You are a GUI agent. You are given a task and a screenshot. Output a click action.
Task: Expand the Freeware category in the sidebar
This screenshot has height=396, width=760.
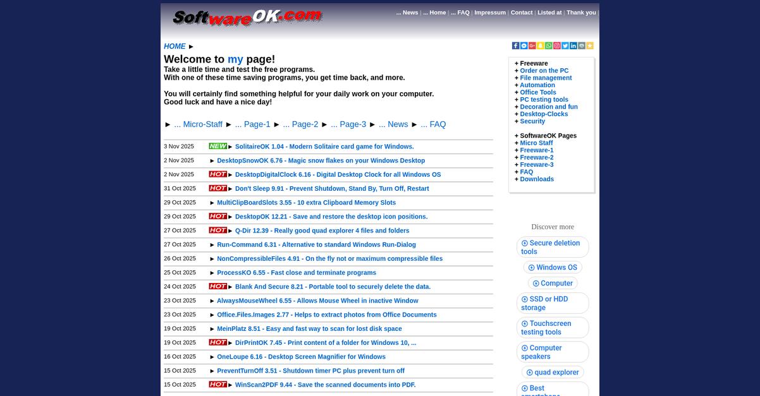point(534,63)
